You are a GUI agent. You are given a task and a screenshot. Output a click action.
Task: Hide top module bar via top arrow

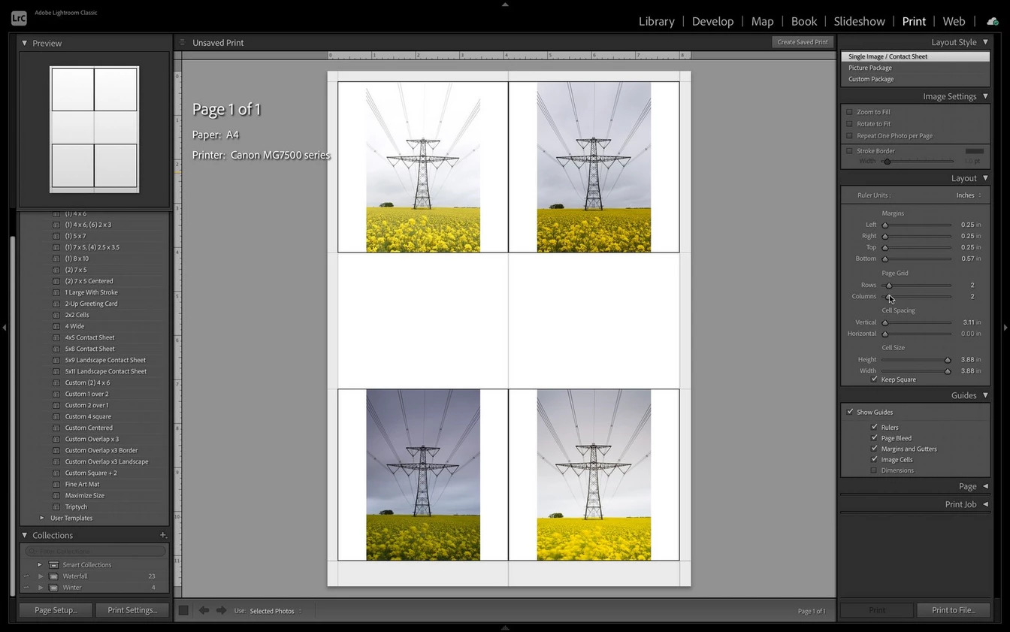tap(505, 4)
